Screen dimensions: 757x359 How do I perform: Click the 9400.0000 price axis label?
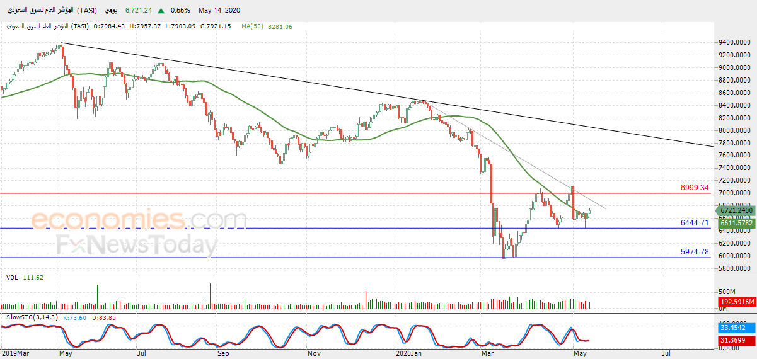click(734, 42)
